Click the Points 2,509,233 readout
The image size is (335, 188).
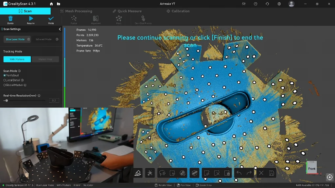pyautogui.click(x=87, y=35)
